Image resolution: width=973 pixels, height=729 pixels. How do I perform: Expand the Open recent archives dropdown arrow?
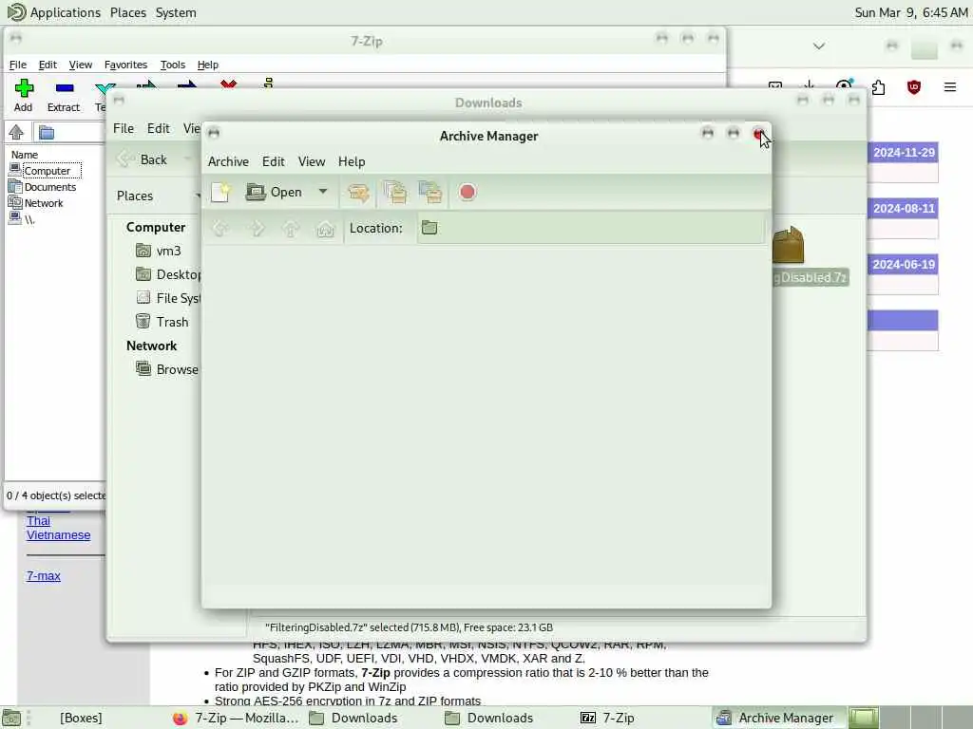coord(323,192)
